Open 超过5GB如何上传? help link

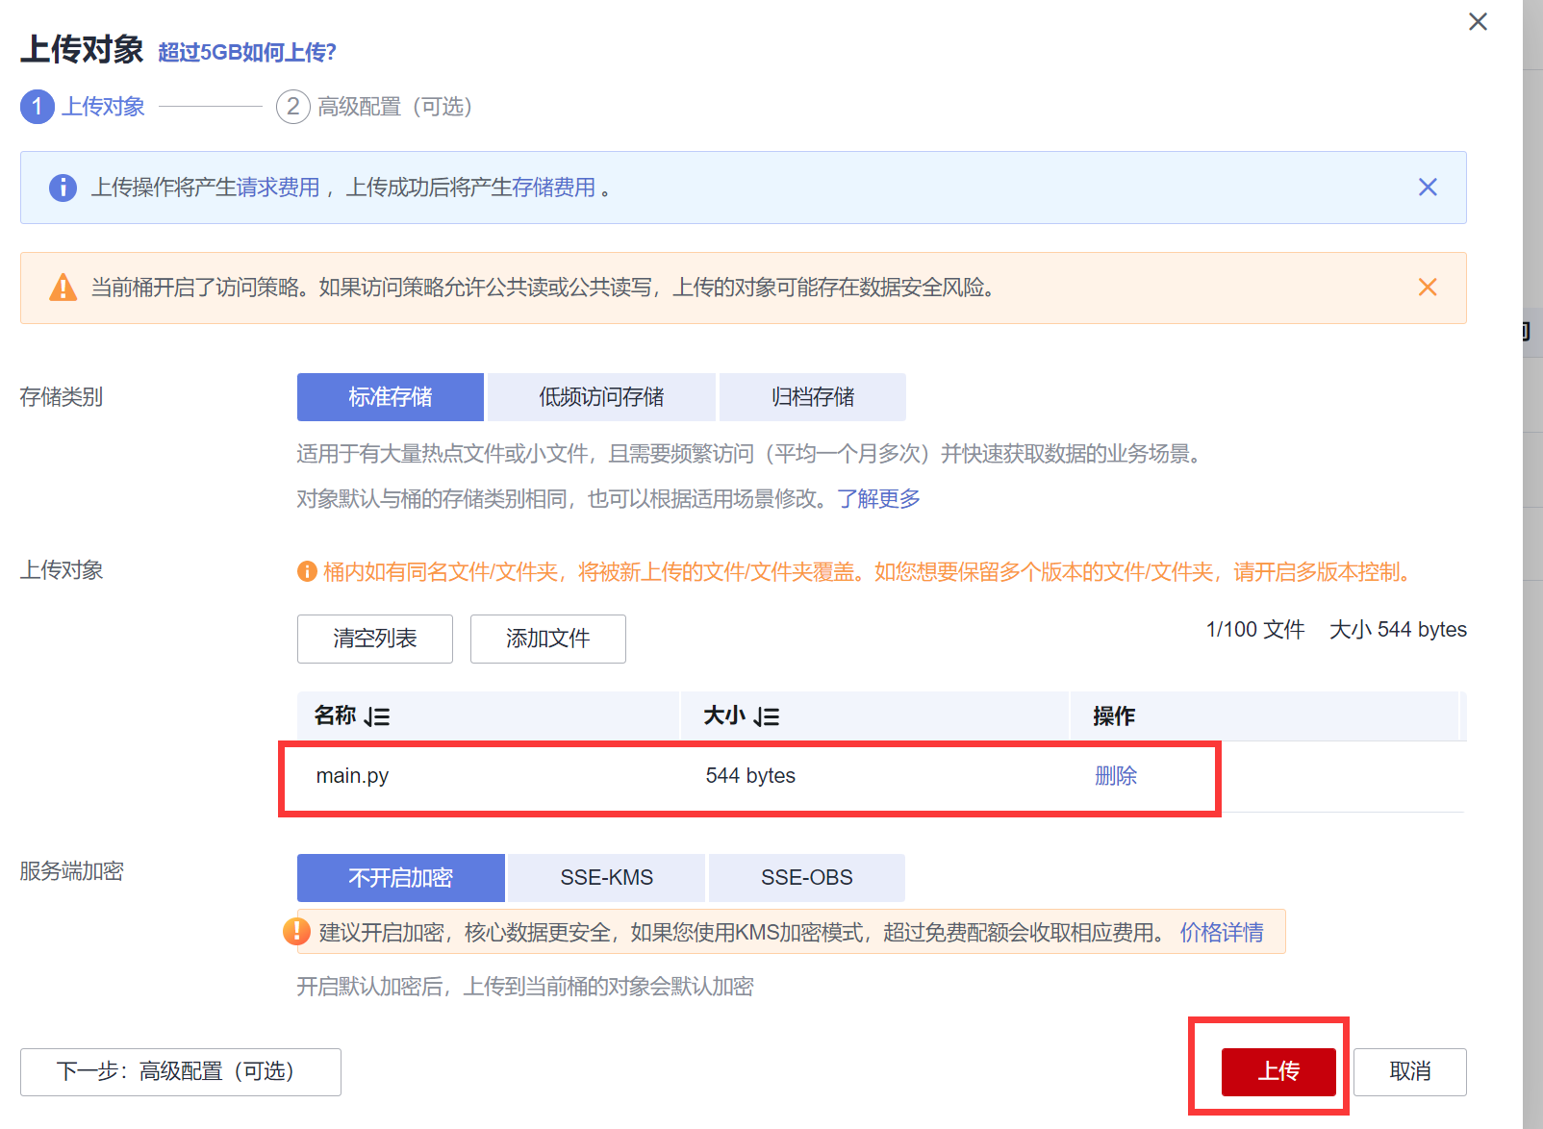point(247,53)
